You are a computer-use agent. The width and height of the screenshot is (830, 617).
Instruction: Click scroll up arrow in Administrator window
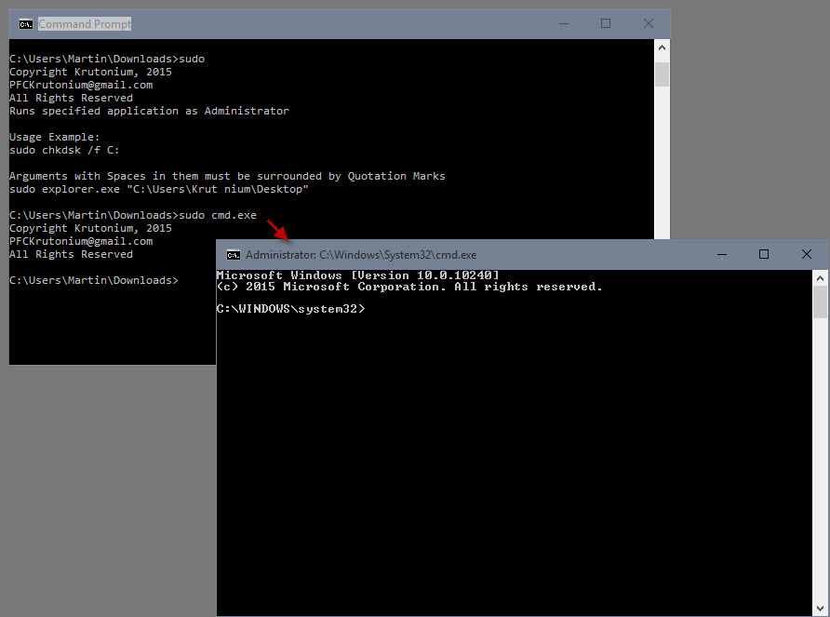coord(820,278)
